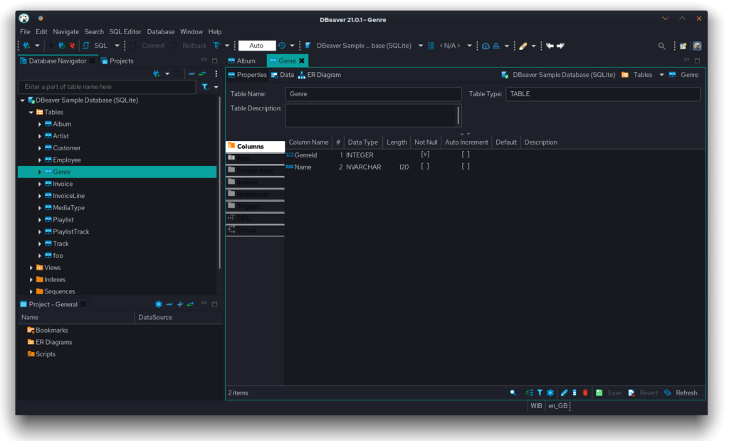Image resolution: width=729 pixels, height=441 pixels.
Task: Click the red delete column icon
Action: 585,393
